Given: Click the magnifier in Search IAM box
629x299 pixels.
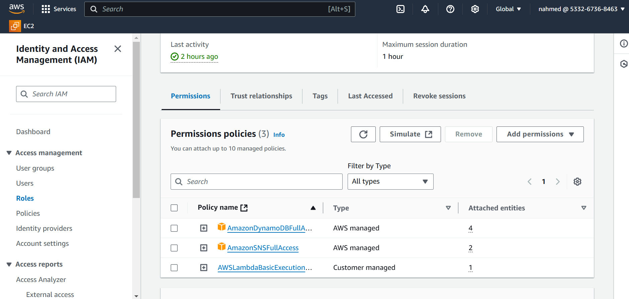Looking at the screenshot, I should pos(24,94).
